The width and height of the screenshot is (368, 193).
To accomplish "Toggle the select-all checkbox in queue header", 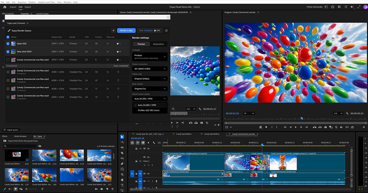I will [8, 37].
